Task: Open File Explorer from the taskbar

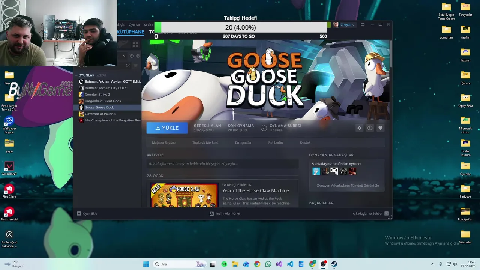Action: click(235, 264)
